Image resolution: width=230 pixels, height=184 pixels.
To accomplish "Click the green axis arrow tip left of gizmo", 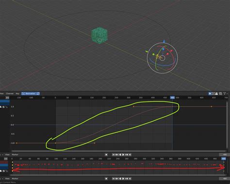I will tap(147, 52).
